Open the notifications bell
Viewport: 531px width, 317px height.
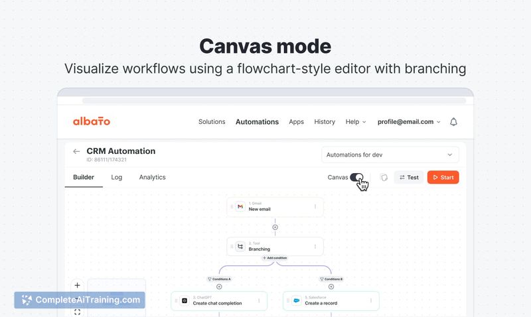tap(453, 122)
